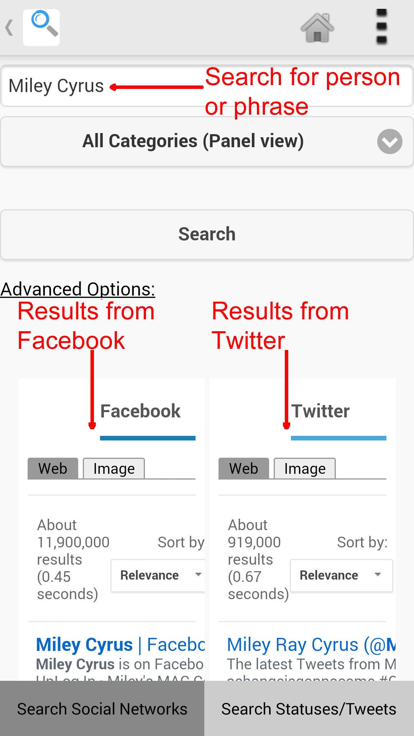Click the Facebook panel header
The height and width of the screenshot is (736, 414).
(x=140, y=411)
